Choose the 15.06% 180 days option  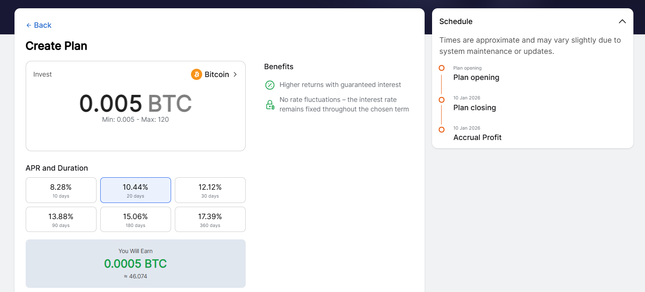135,220
